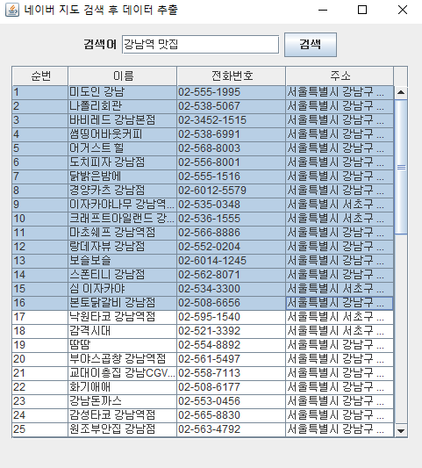The image size is (422, 468).
Task: Select the 크래프트아일랜드 cell
Action: coord(123,219)
